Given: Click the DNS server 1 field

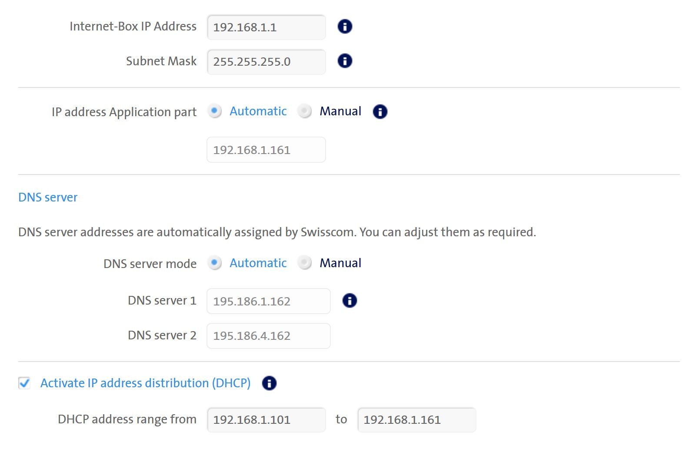Looking at the screenshot, I should 268,301.
